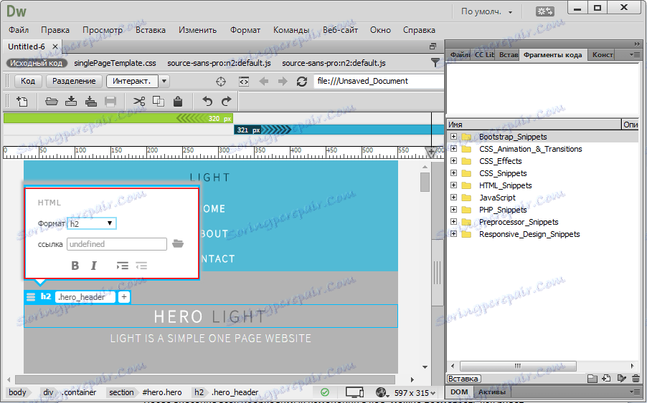Viewport: 647px width, 403px height.
Task: Open the h2 element hamburger menu
Action: click(31, 297)
